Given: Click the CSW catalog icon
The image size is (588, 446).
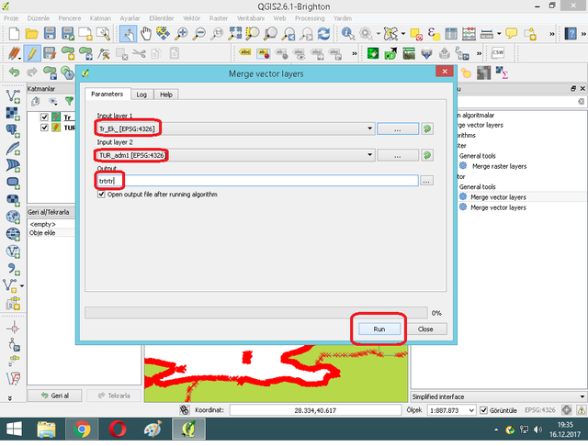Looking at the screenshot, I should 498,53.
